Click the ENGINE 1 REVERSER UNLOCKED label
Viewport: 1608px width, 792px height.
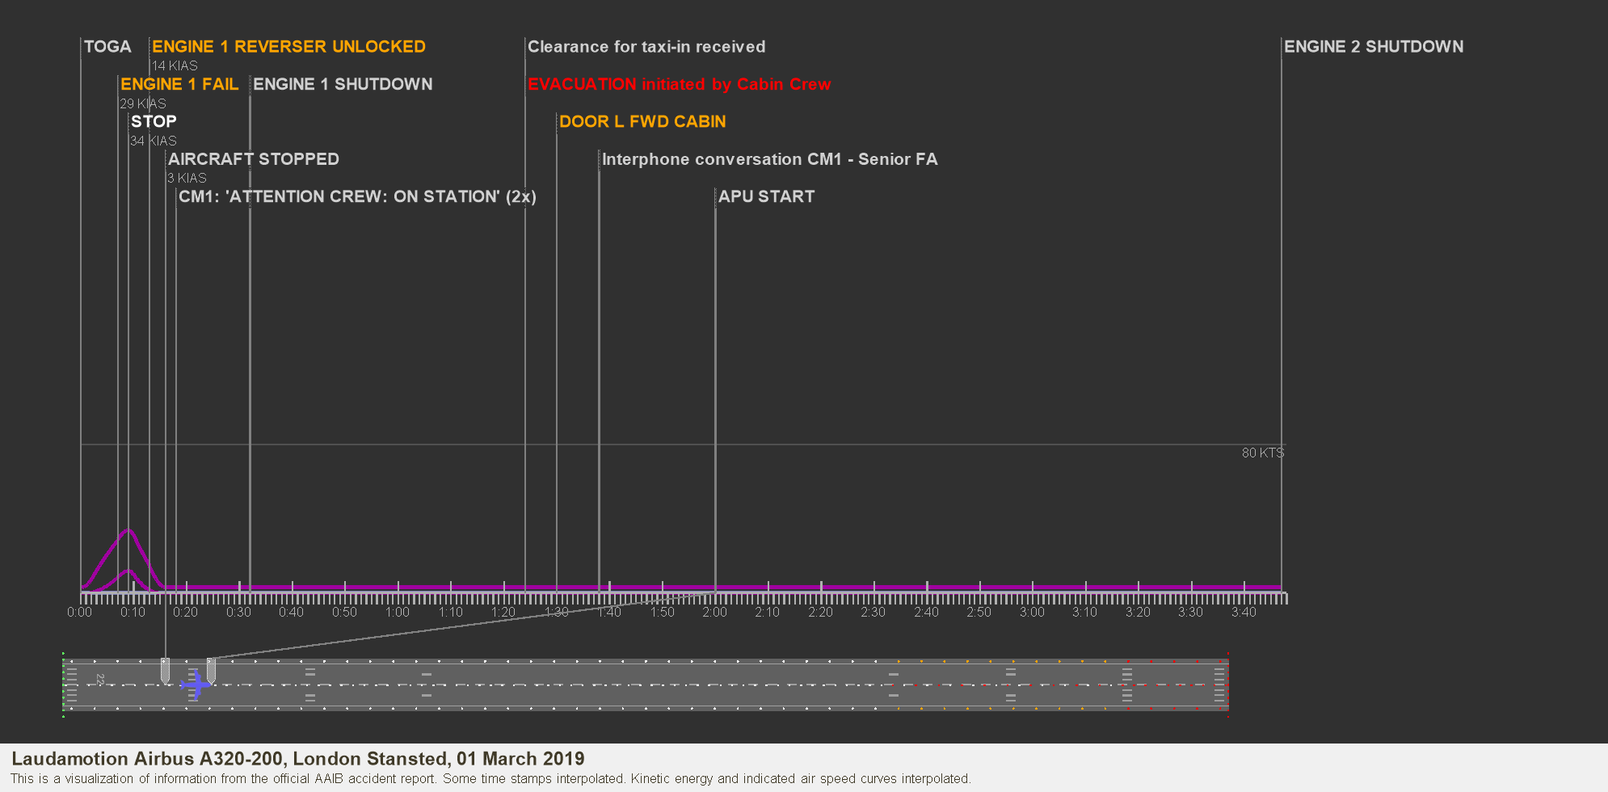(288, 47)
